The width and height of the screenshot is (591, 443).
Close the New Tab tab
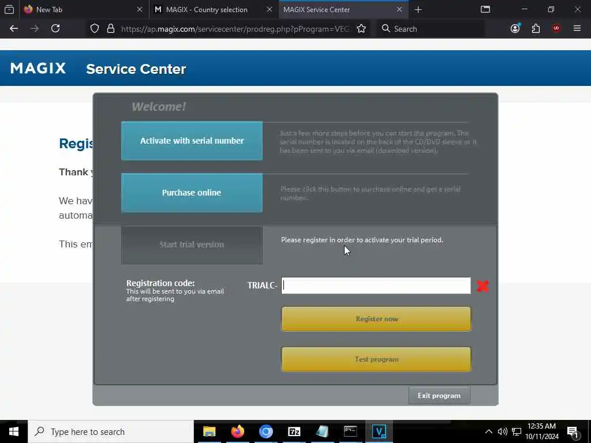coord(140,9)
